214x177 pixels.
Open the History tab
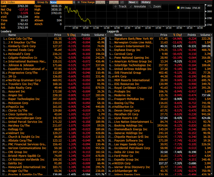(x=146, y=2)
